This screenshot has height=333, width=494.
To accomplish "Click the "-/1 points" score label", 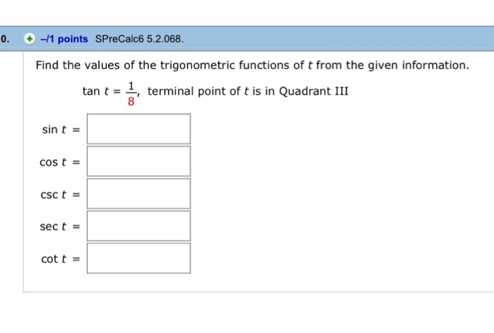I will pyautogui.click(x=64, y=39).
